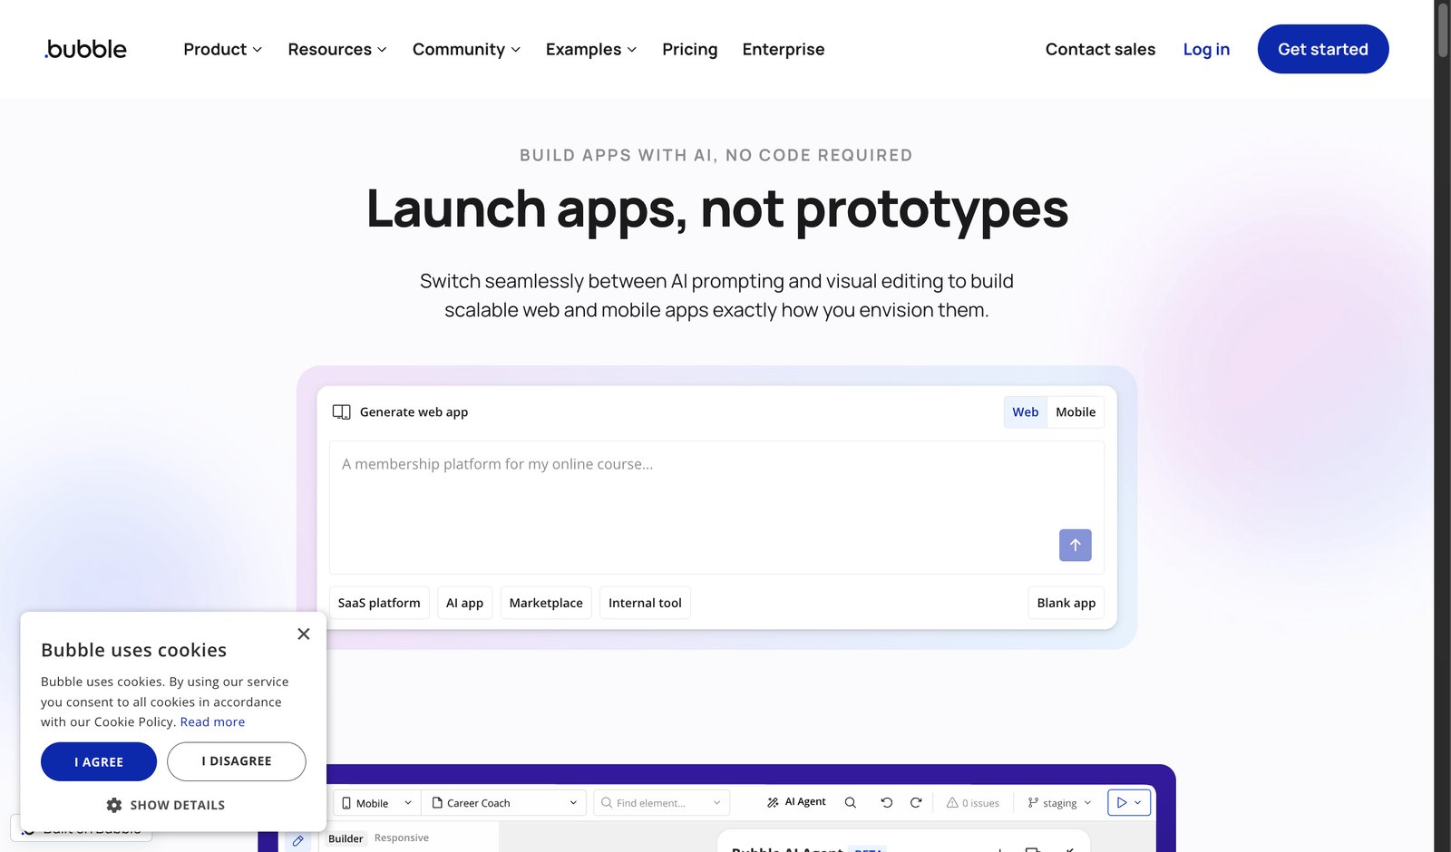Choose the Marketplace suggestion
The width and height of the screenshot is (1451, 852).
(x=546, y=603)
